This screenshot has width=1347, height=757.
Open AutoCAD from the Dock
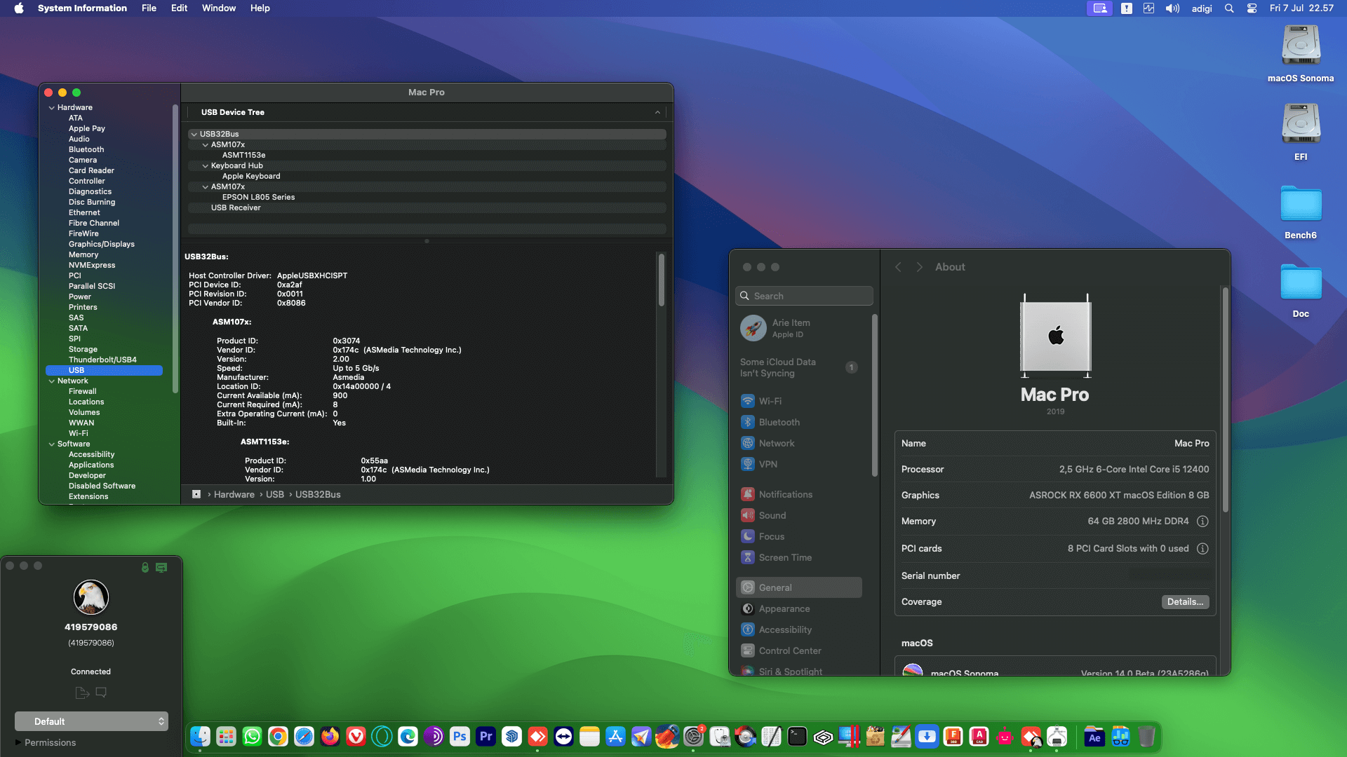pos(979,737)
